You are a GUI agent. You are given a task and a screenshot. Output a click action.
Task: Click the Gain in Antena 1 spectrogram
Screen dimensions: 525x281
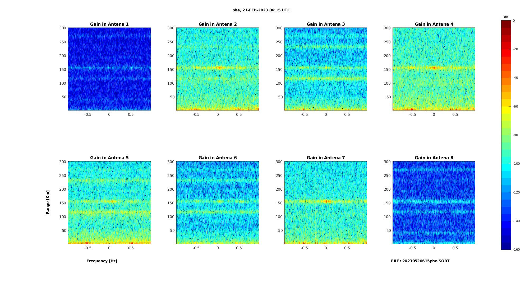(109, 69)
